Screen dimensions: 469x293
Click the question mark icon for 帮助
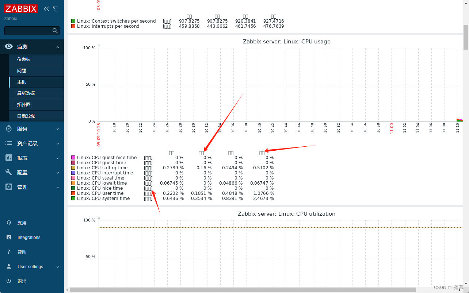pyautogui.click(x=9, y=252)
